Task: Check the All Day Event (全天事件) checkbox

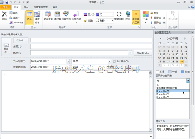Action: [114, 61]
